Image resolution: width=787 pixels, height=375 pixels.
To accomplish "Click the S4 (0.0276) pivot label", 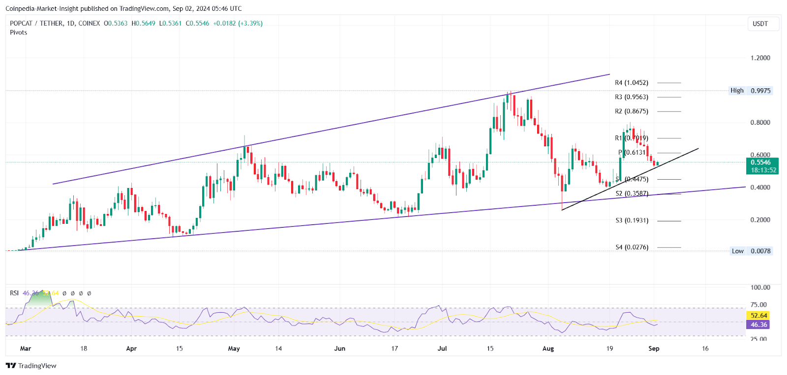I will point(632,247).
